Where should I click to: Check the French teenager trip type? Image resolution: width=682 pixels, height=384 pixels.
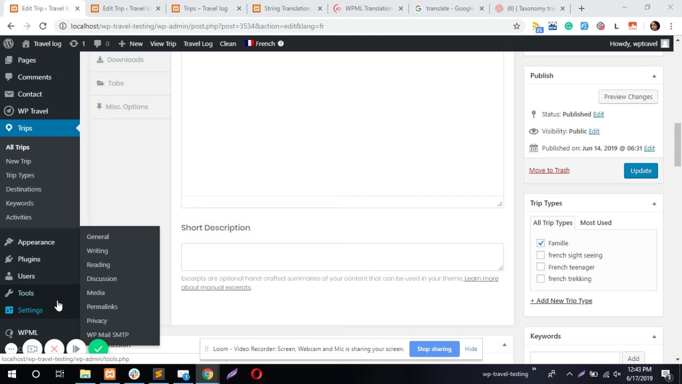541,267
